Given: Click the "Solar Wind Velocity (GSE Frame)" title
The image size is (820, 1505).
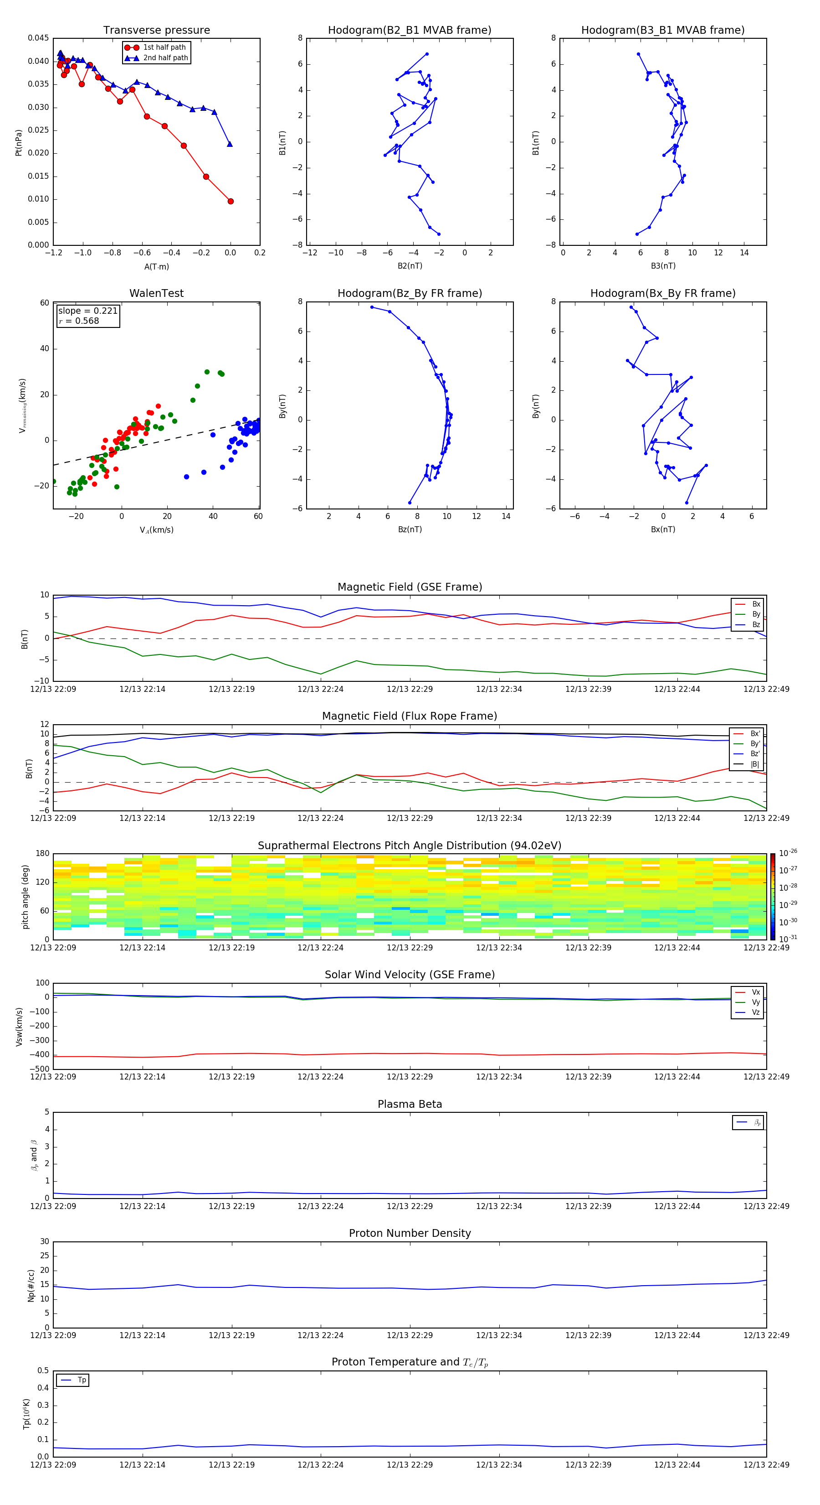Looking at the screenshot, I should tap(410, 975).
